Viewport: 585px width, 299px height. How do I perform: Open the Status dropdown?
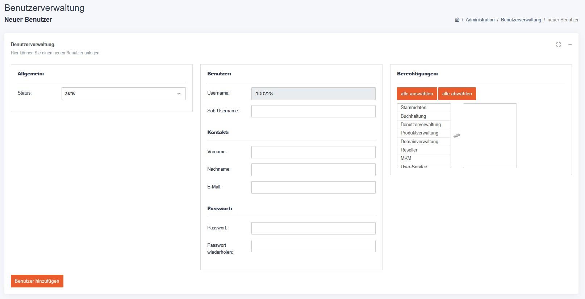124,94
